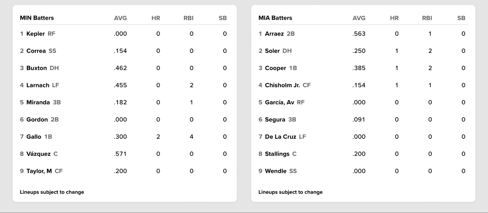Viewport: 488px width, 213px height.
Task: Open Larnach's player link
Action: tap(38, 85)
